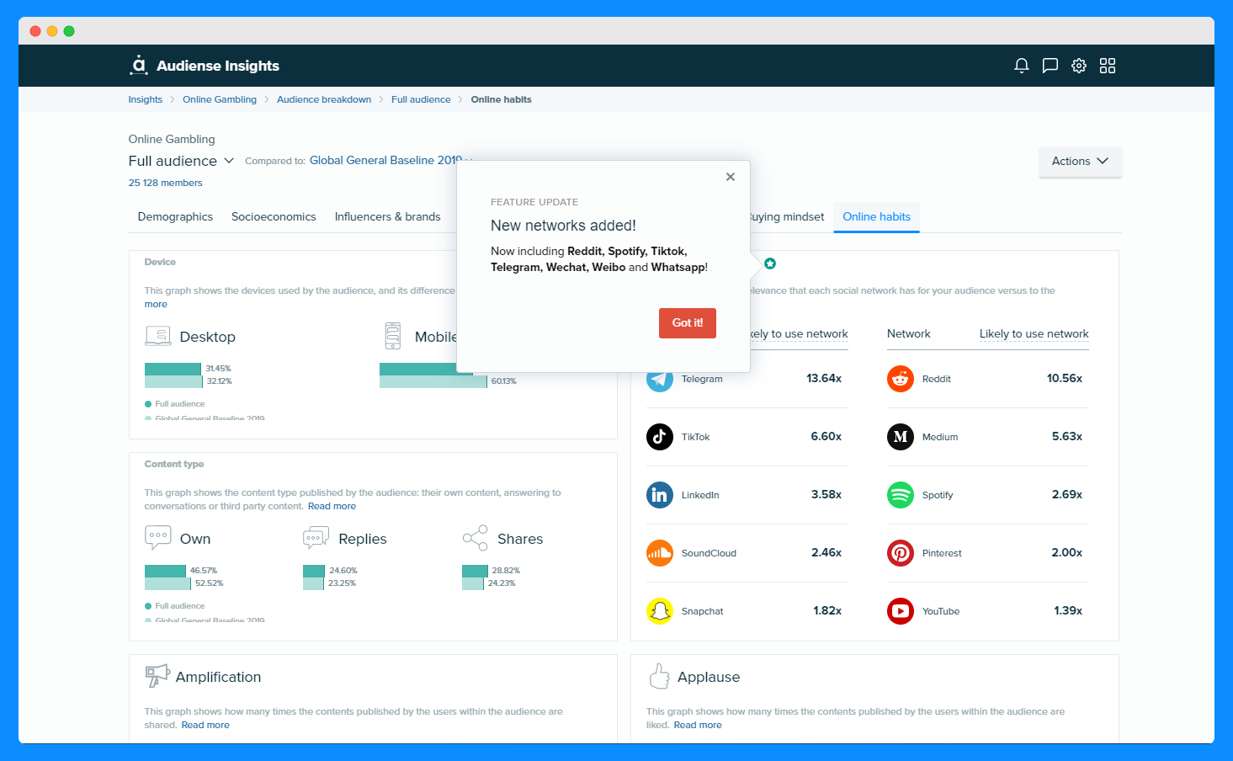Click the Own content speech bubble icon
This screenshot has width=1233, height=761.
tap(158, 538)
